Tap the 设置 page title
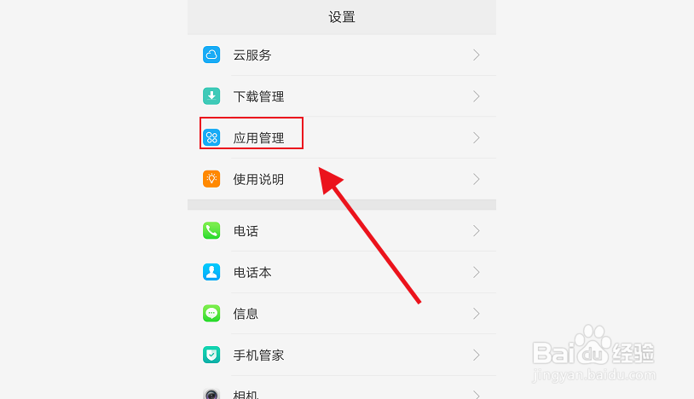 click(x=342, y=17)
